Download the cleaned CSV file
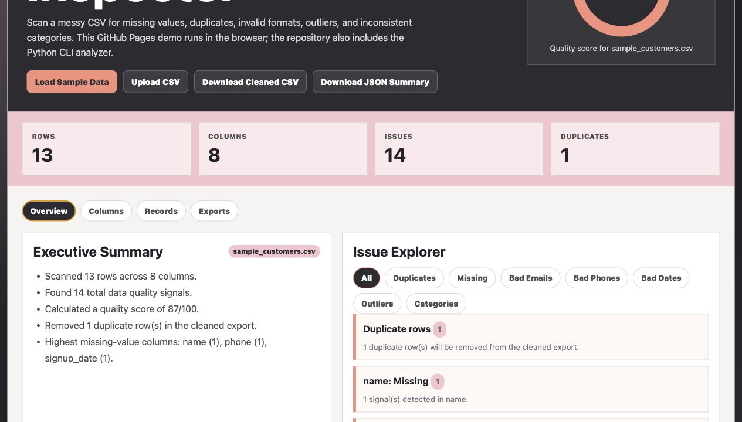742x422 pixels. tap(250, 82)
